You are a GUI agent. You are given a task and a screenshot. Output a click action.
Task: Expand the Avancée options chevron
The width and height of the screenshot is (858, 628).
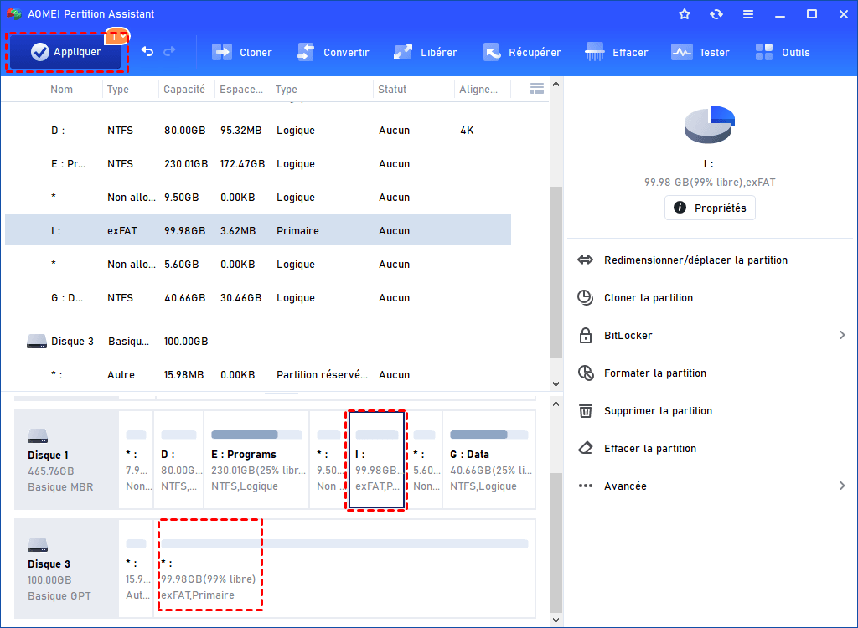842,486
